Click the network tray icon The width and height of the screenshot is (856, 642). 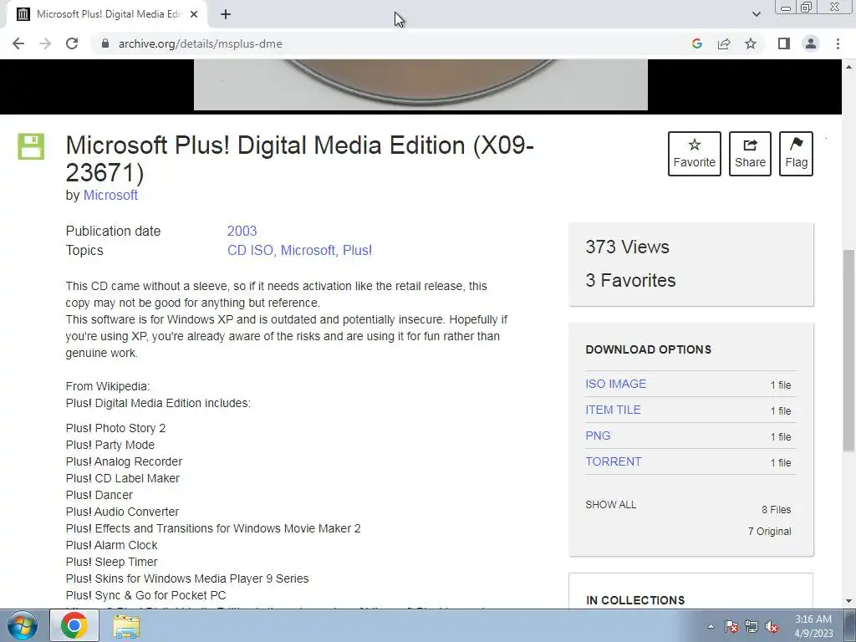pyautogui.click(x=752, y=627)
